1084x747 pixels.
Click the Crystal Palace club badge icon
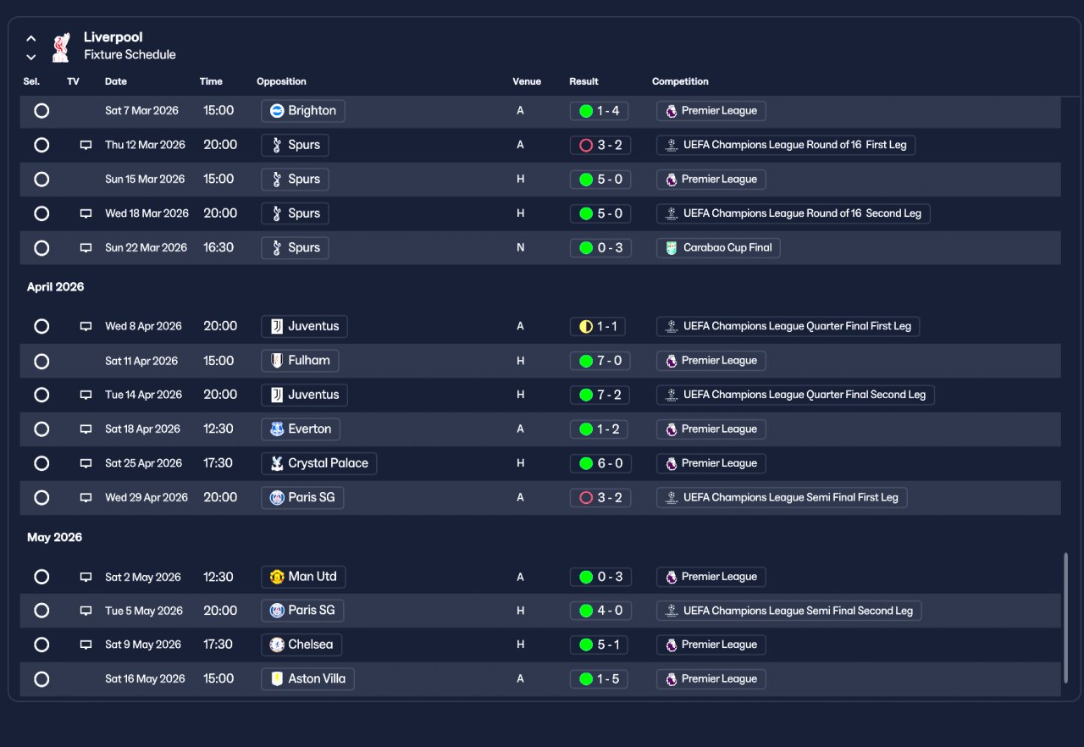[x=277, y=463]
